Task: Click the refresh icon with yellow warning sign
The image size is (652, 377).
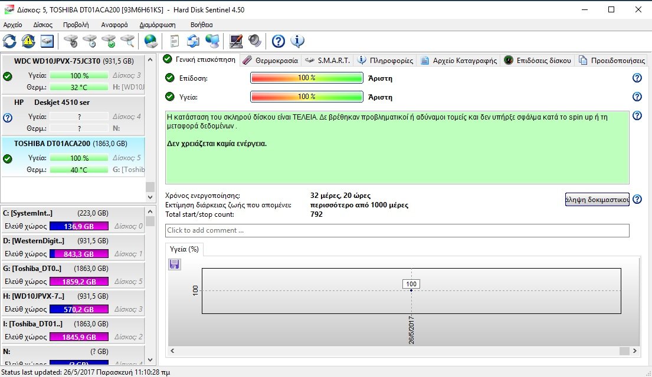Action: (x=28, y=41)
